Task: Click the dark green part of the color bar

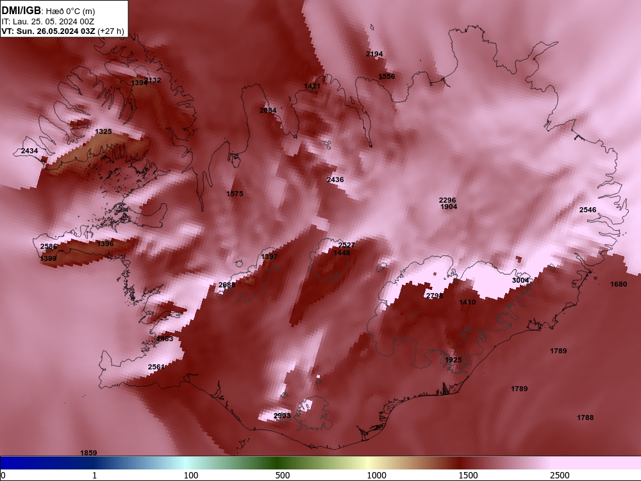Action: [278, 462]
